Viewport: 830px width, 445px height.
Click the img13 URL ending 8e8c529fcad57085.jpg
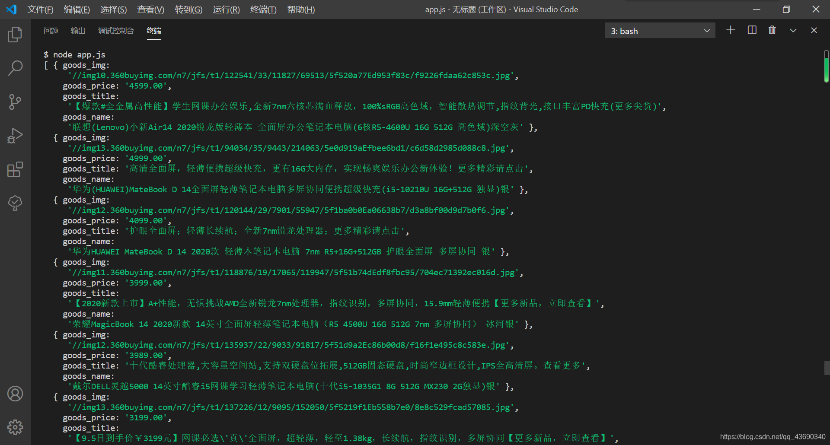(293, 407)
